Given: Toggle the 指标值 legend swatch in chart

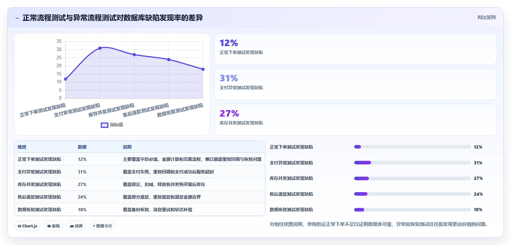Looking at the screenshot, I should pyautogui.click(x=104, y=125).
